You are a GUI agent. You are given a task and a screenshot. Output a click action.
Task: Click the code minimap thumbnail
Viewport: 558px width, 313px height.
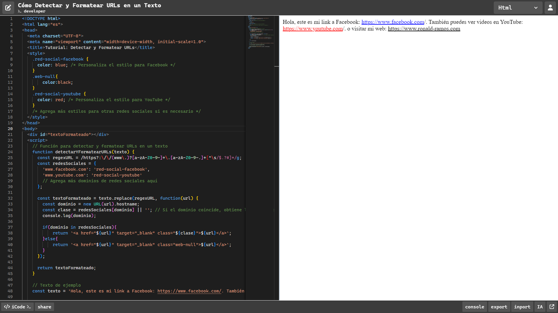[261, 32]
